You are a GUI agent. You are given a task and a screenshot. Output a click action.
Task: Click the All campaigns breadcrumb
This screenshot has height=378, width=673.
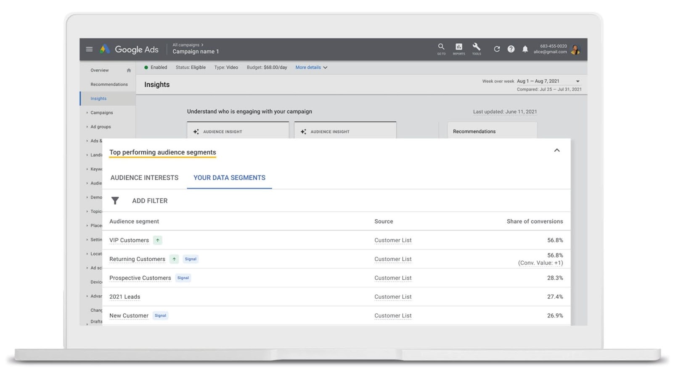[186, 45]
